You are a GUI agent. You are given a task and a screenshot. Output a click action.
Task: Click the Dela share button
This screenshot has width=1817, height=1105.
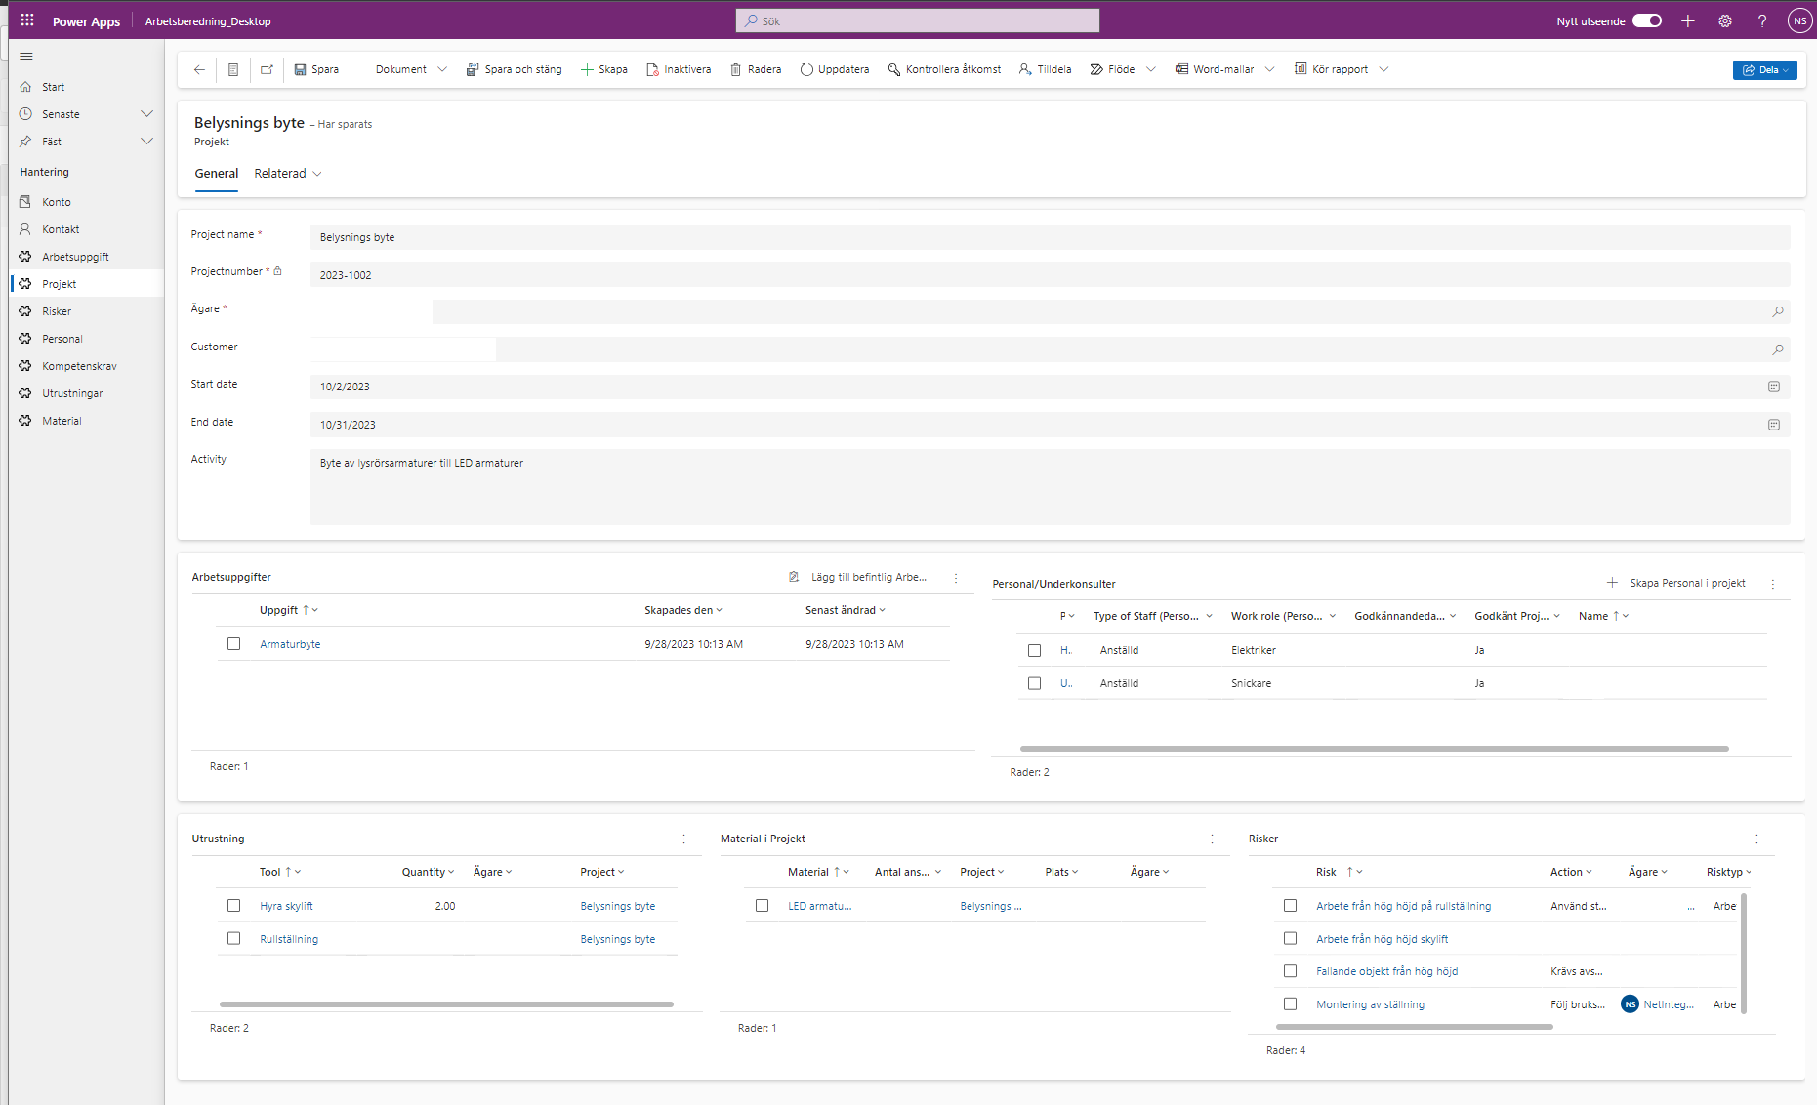1763,69
